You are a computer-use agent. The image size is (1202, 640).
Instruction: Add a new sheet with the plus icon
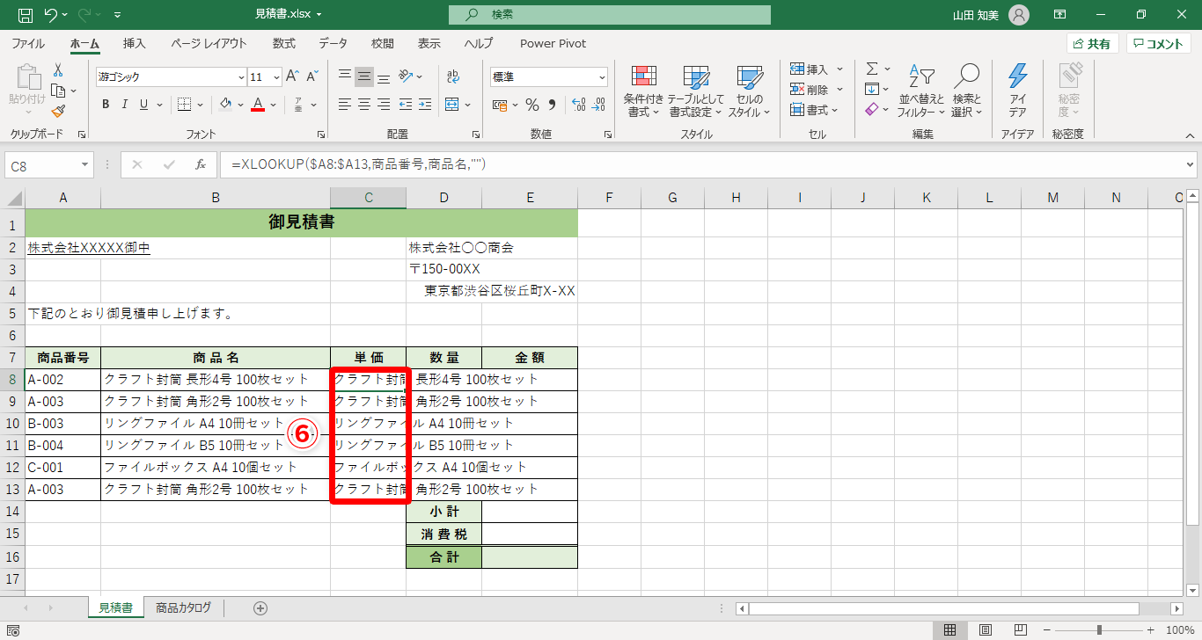pyautogui.click(x=260, y=607)
